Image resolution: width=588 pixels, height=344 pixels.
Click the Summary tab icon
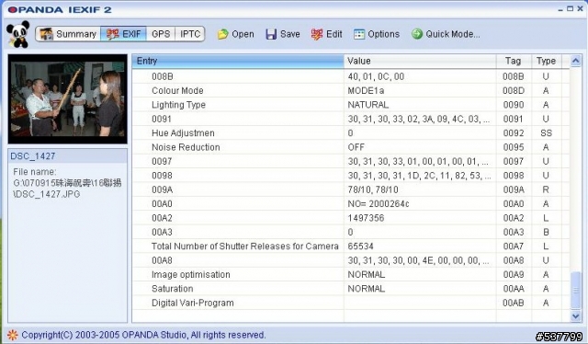[46, 34]
